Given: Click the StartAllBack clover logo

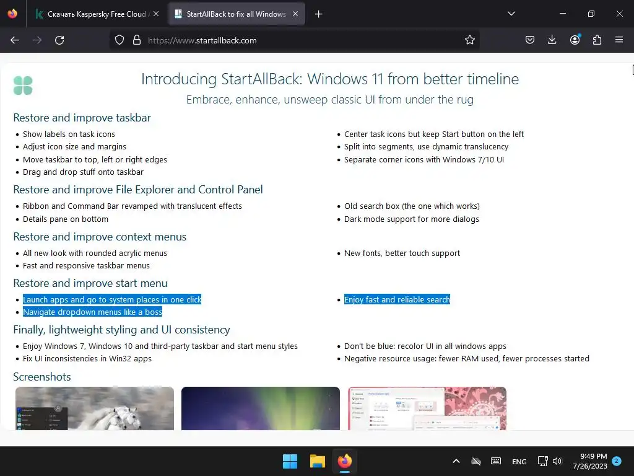Looking at the screenshot, I should pos(23,86).
